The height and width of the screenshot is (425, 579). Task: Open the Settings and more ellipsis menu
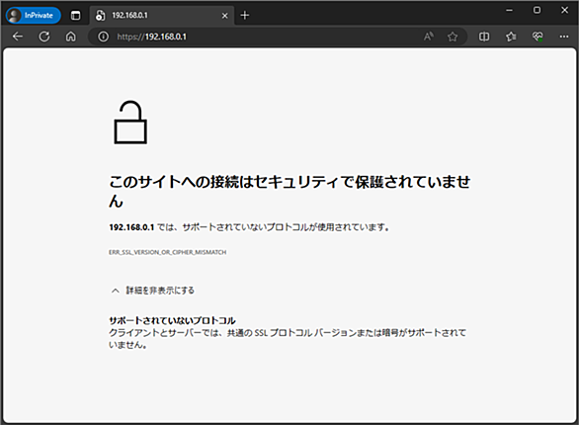point(564,37)
